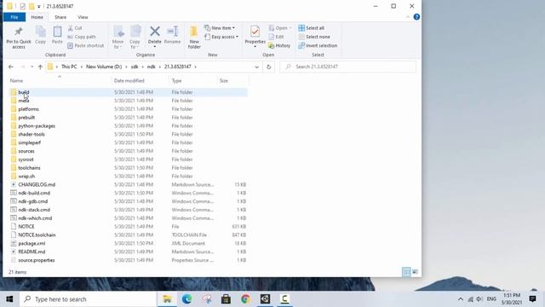Viewport: 545px width, 307px height.
Task: Click the Copy ribbon button
Action: click(41, 35)
